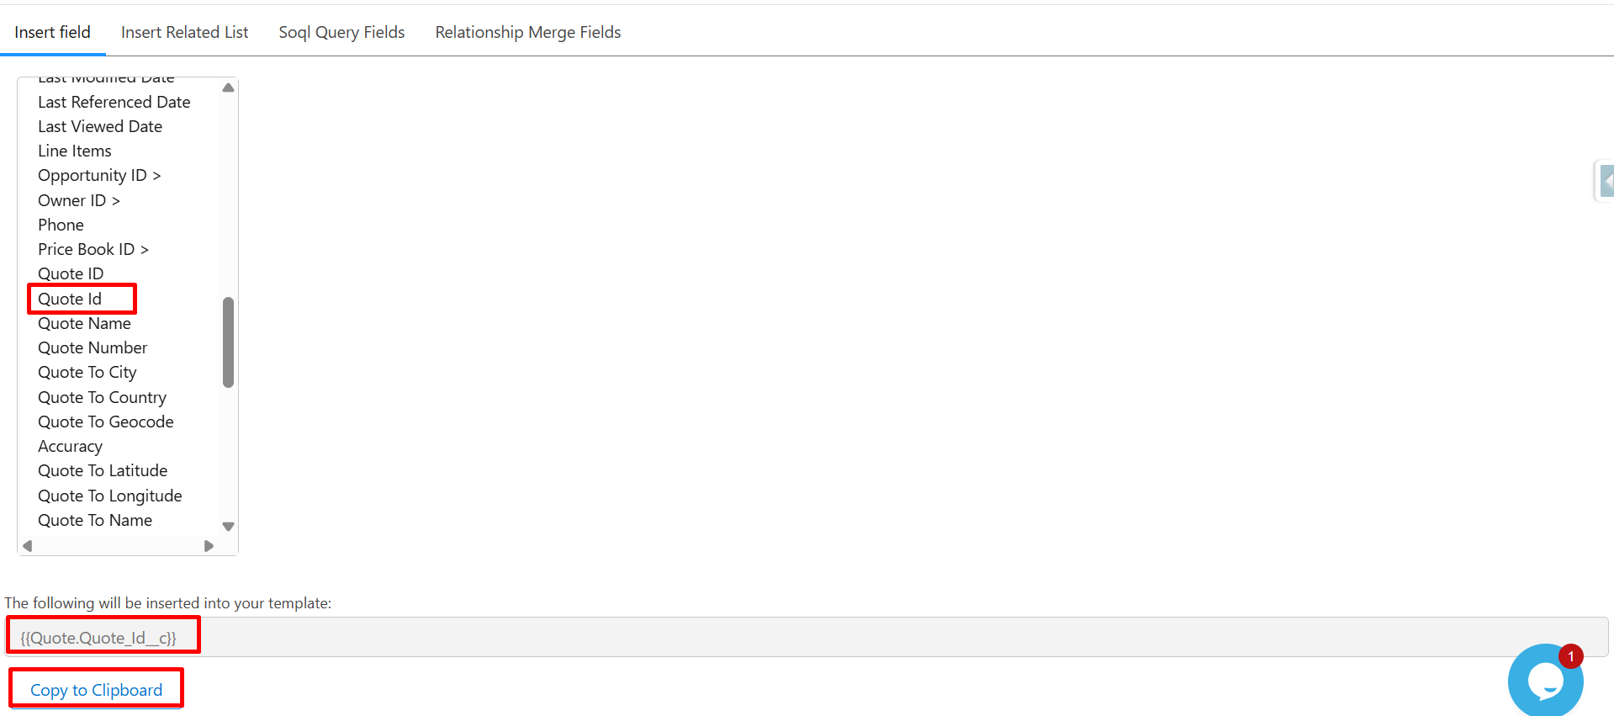The image size is (1614, 716).
Task: Expand the Opportunity ID relationship field
Action: tap(99, 176)
